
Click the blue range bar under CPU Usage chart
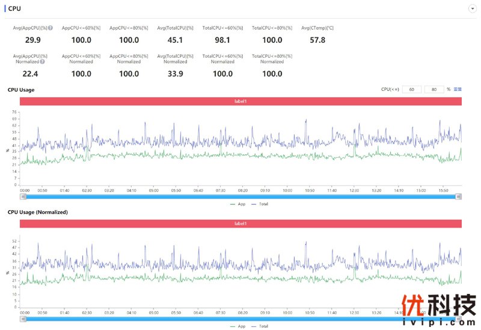240,196
